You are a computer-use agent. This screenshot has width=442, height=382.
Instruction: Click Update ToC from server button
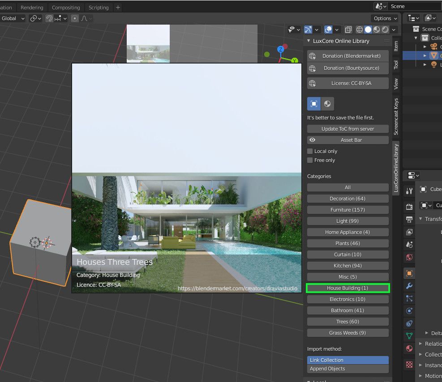pos(348,129)
